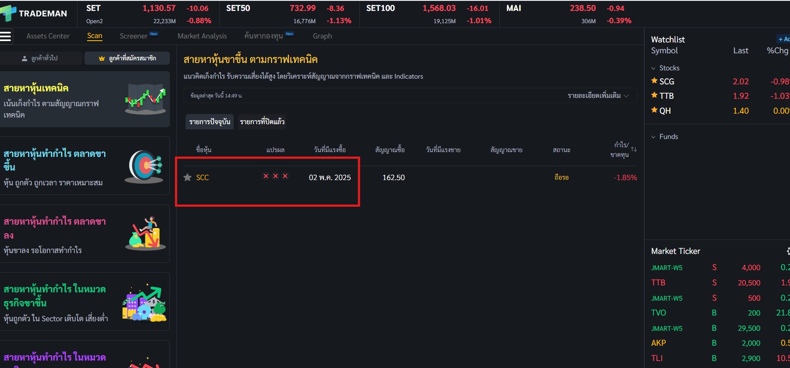Open SCC stock link
Image resolution: width=790 pixels, height=368 pixels.
[x=202, y=177]
